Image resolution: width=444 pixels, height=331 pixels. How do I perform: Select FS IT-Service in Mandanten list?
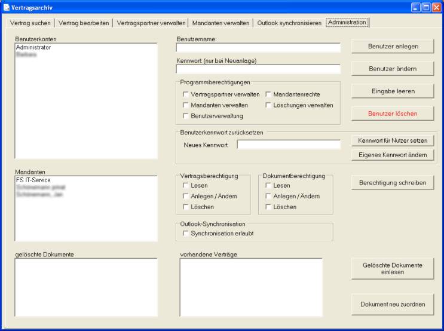33,179
